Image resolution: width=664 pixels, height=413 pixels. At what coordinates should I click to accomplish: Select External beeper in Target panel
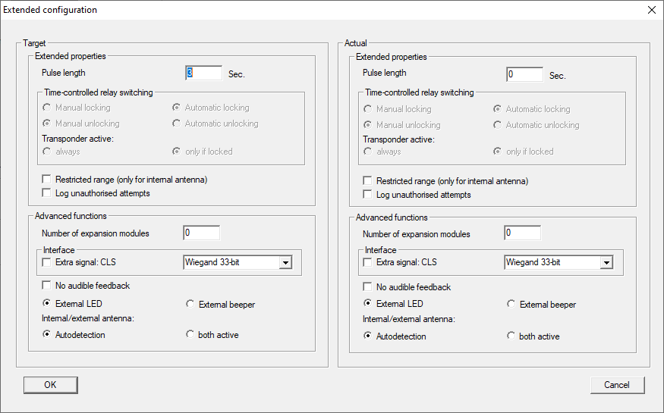(x=190, y=304)
